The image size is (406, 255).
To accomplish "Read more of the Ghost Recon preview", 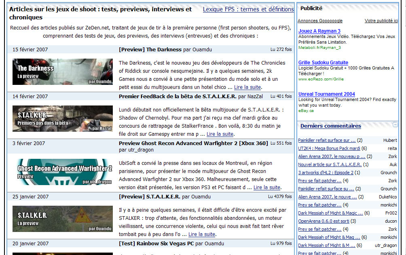I will coord(267,188).
